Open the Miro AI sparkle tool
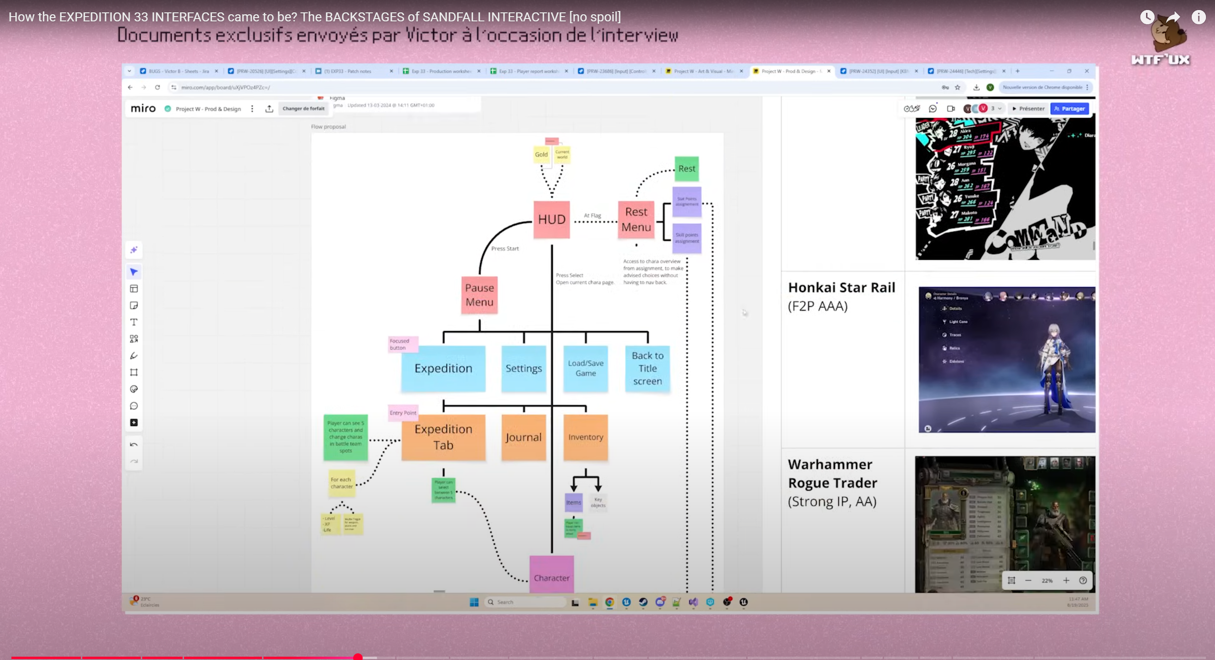Image resolution: width=1215 pixels, height=660 pixels. coord(134,250)
